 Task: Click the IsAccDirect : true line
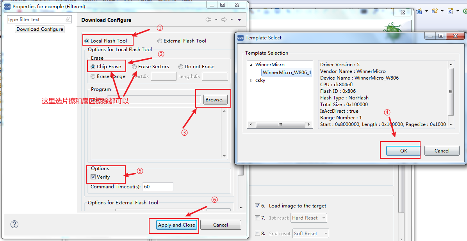click(339, 111)
